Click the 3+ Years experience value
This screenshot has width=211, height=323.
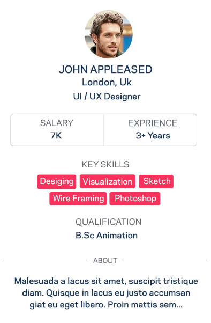153,136
